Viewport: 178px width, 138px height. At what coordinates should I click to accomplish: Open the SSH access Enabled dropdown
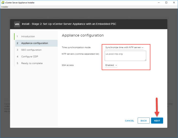(111, 65)
